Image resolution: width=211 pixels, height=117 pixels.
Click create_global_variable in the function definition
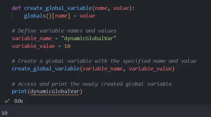click(x=58, y=8)
